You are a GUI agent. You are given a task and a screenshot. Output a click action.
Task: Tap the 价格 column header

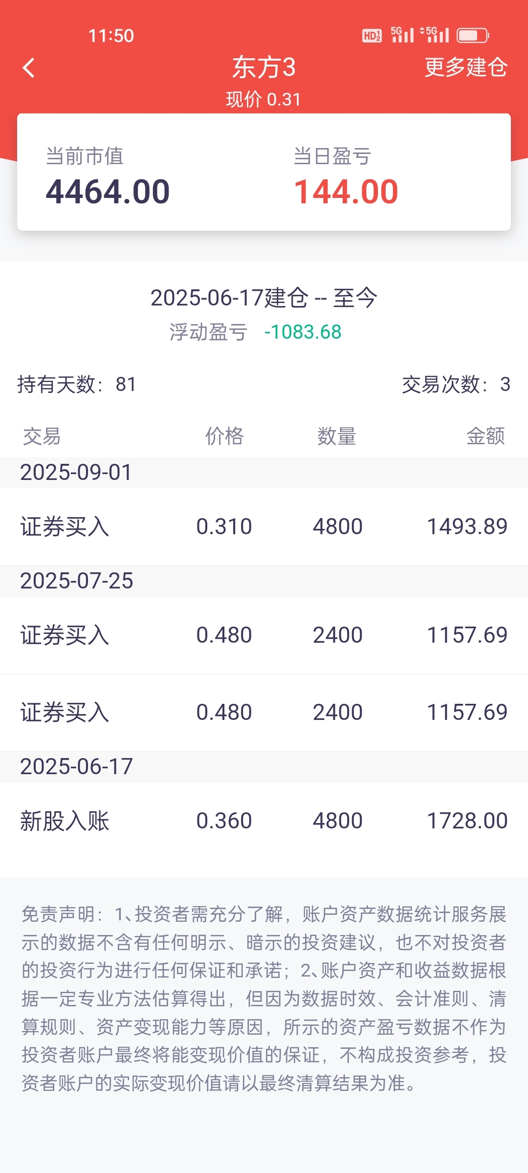[x=224, y=436]
